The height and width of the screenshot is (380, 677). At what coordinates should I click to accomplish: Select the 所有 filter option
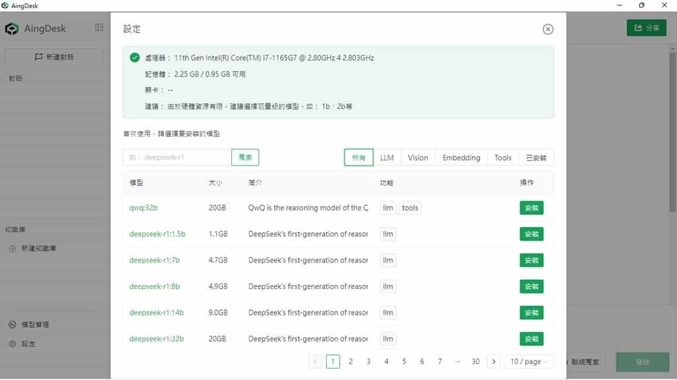(x=358, y=158)
